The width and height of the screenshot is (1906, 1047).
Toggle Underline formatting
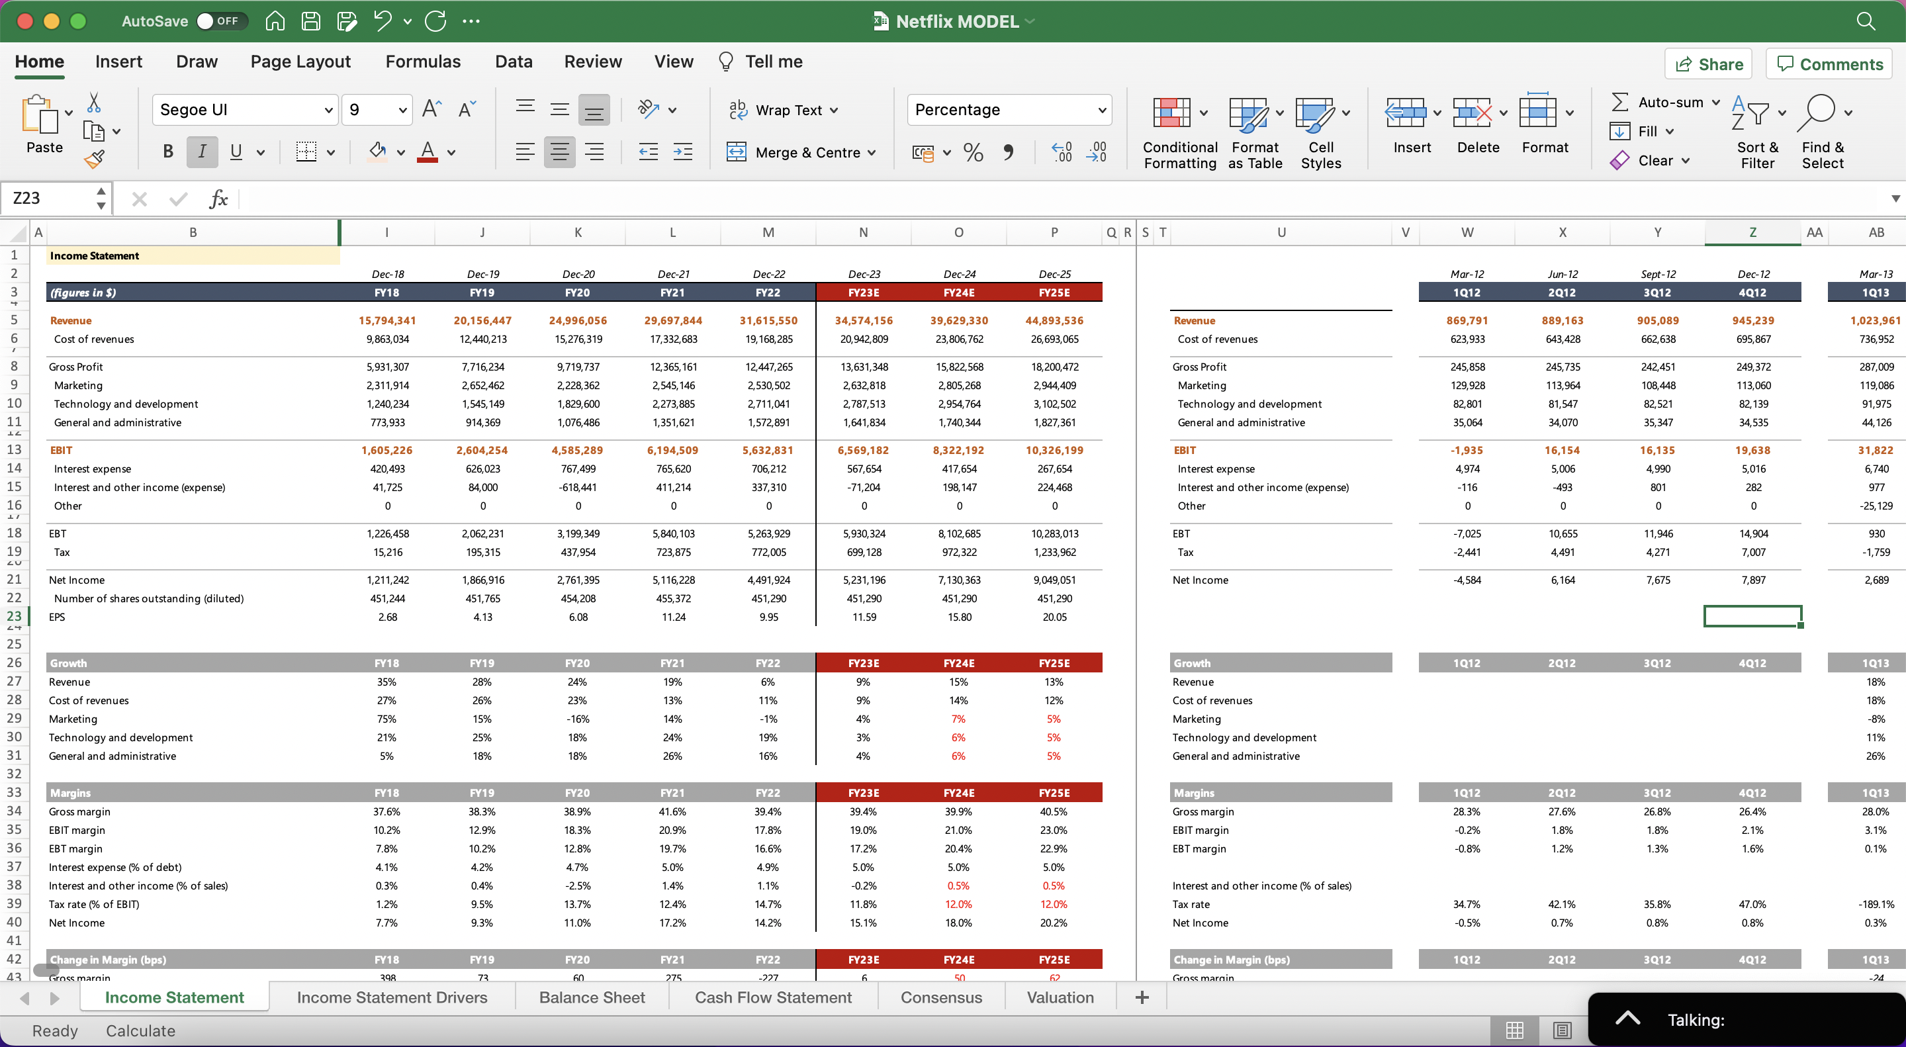tap(236, 152)
